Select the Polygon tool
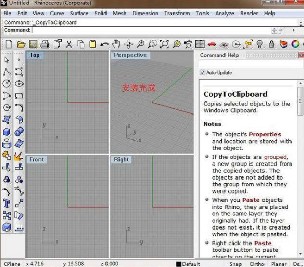This screenshot has width=304, height=267. pos(7,108)
